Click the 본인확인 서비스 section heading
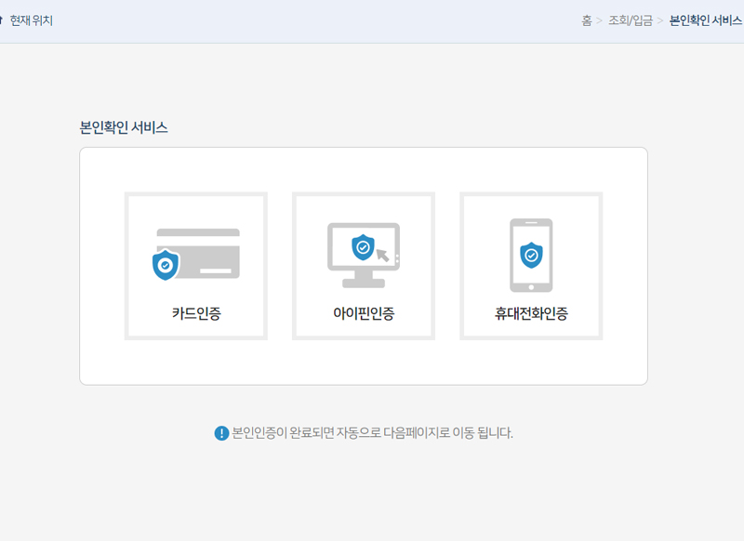Image resolution: width=744 pixels, height=541 pixels. tap(124, 127)
